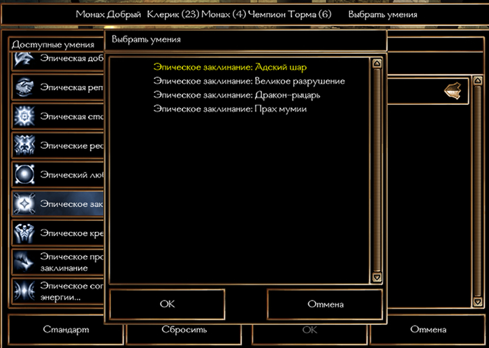Click the right panel scrollbar up arrow
Image resolution: width=489 pixels, height=348 pixels.
(478, 81)
